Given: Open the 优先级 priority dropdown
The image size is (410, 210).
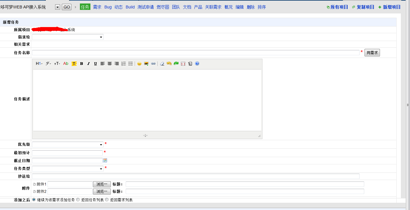Looking at the screenshot, I should click(x=68, y=145).
